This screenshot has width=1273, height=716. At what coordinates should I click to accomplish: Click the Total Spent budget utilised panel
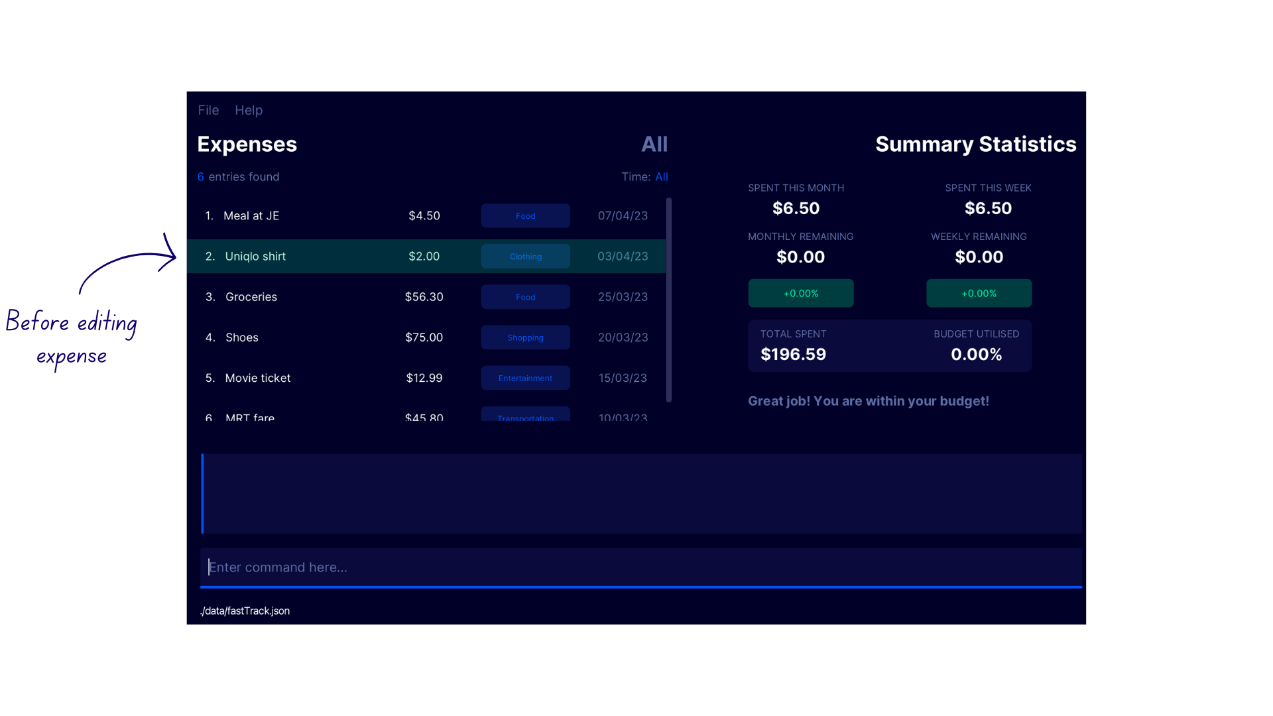[x=889, y=345]
